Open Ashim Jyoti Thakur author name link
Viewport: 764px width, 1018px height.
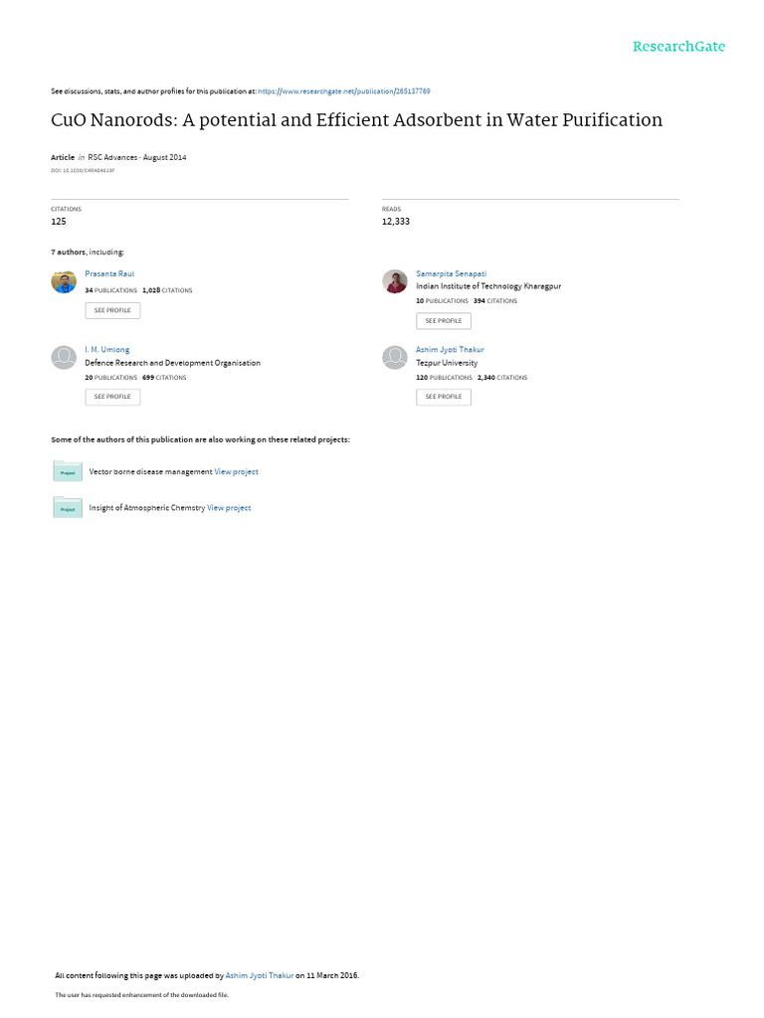tap(451, 350)
